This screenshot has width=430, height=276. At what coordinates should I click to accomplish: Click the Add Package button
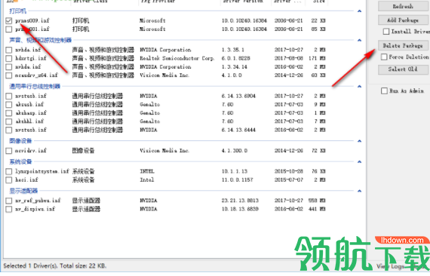pos(403,20)
